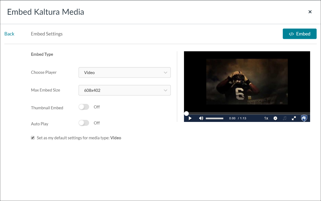Click the Embed button

(299, 34)
